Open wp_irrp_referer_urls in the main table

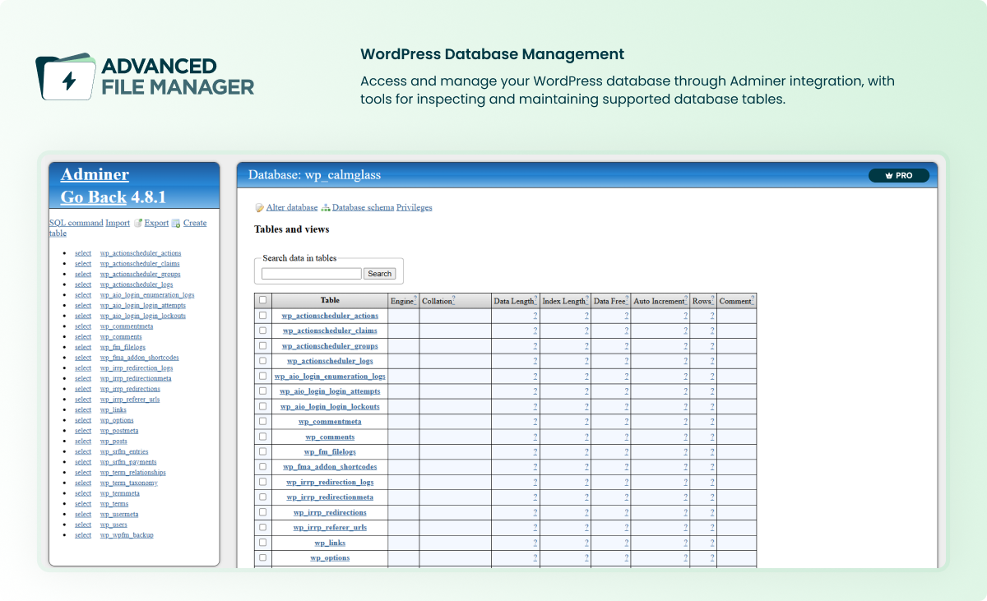tap(330, 527)
